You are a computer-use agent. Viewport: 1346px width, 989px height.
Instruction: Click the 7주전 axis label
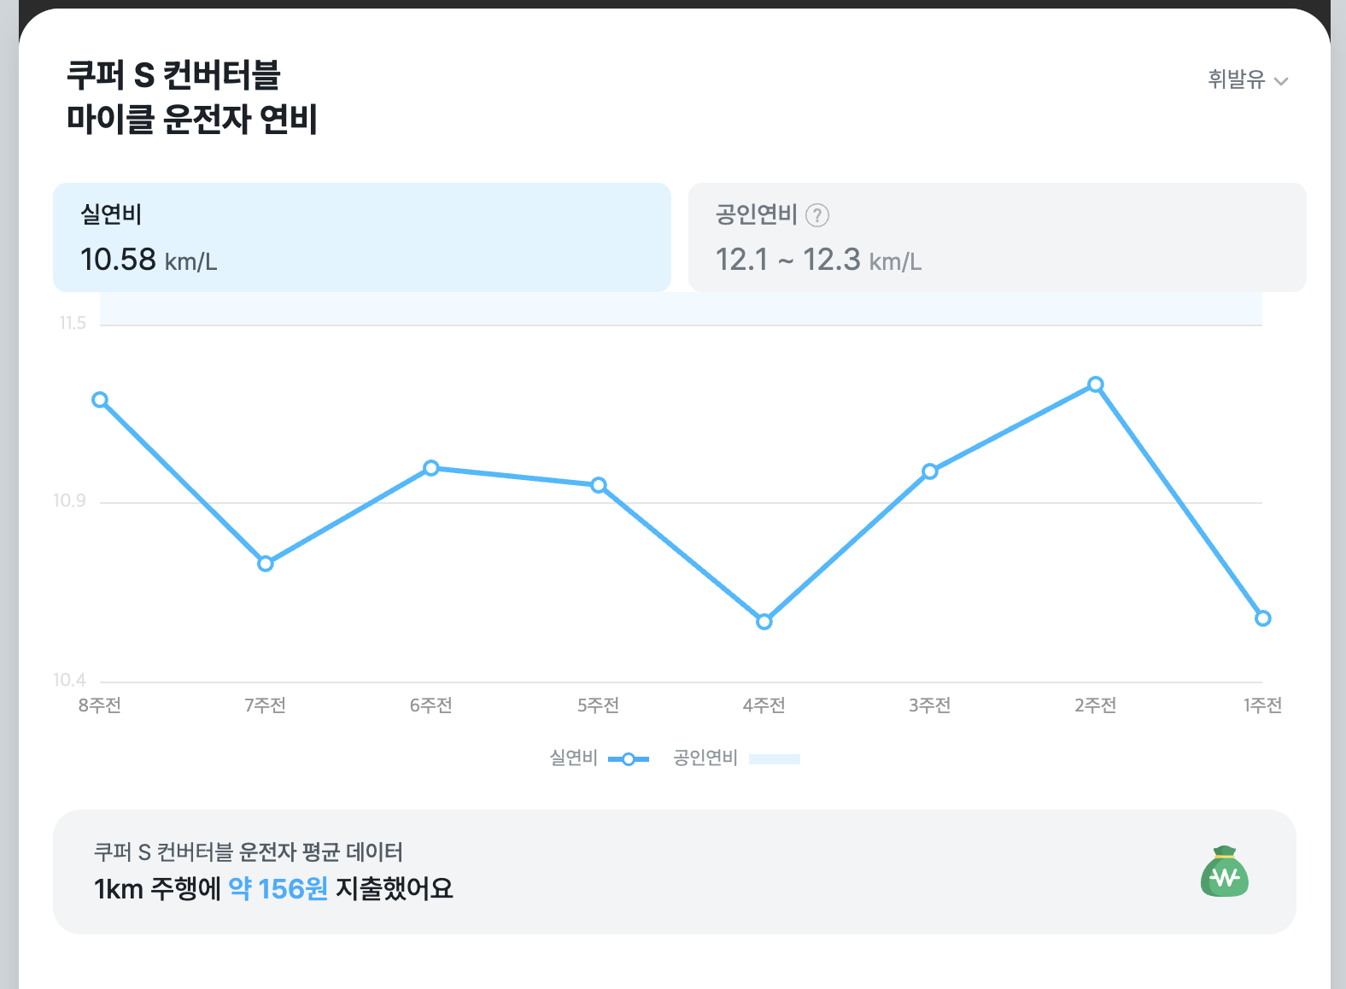coord(266,705)
